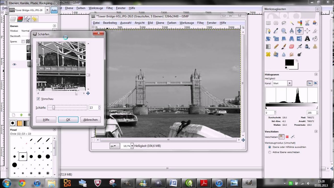This screenshot has height=188, width=334.
Task: Select the Text tool
Action: (x=307, y=39)
